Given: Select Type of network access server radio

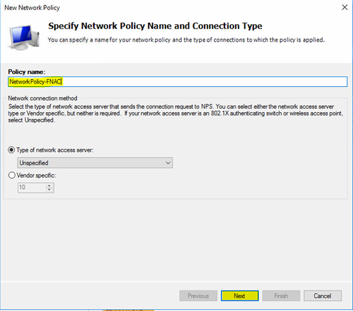Looking at the screenshot, I should pyautogui.click(x=12, y=150).
